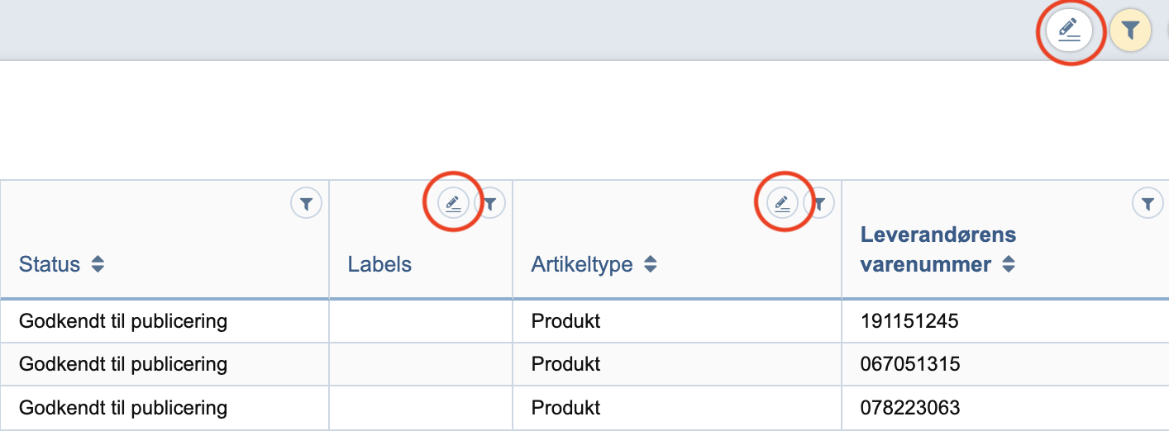Viewport: 1169px width, 431px height.
Task: Open the Artikeltype column filter
Action: pos(820,202)
